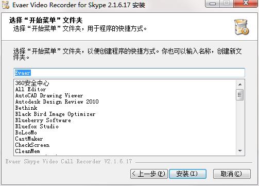
Task: Click the scrollbar up arrow in the folder list
Action: pos(240,84)
